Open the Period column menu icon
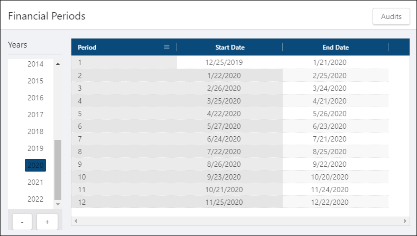 point(166,47)
